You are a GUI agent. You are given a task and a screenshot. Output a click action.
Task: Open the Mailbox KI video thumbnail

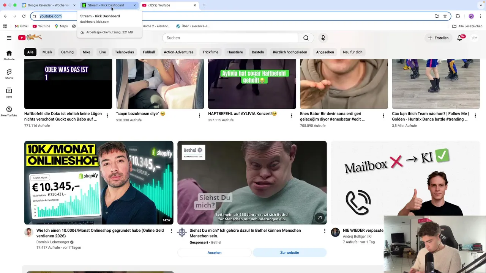[x=405, y=183]
